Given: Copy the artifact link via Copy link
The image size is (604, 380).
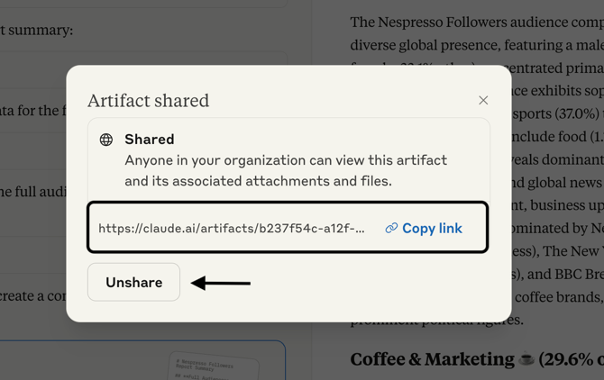Looking at the screenshot, I should click(424, 228).
